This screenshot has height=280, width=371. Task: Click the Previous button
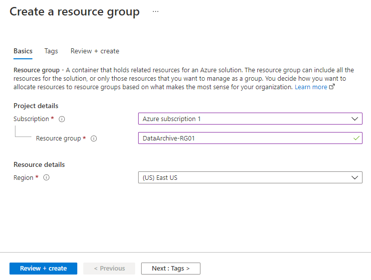tap(109, 269)
